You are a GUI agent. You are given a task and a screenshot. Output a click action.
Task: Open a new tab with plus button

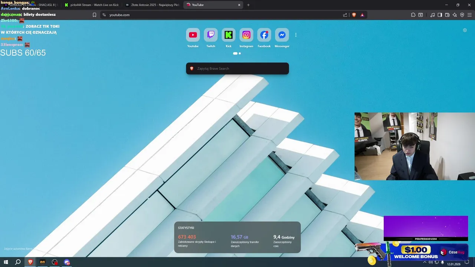248,5
